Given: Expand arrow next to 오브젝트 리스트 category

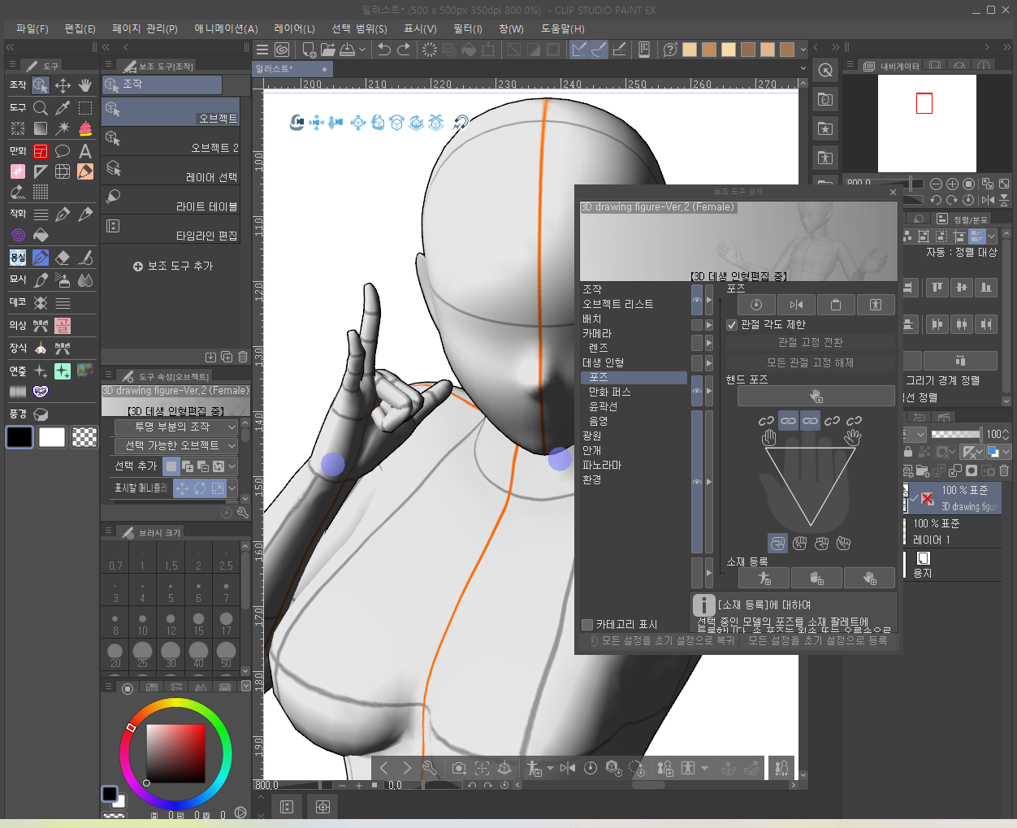Looking at the screenshot, I should pyautogui.click(x=709, y=300).
